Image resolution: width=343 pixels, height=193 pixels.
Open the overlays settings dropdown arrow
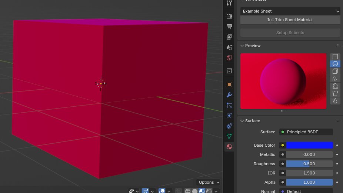tap(169, 191)
